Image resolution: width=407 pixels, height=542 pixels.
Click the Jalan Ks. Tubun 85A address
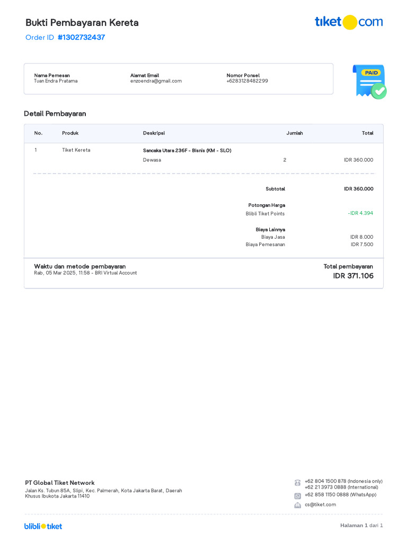pos(103,493)
